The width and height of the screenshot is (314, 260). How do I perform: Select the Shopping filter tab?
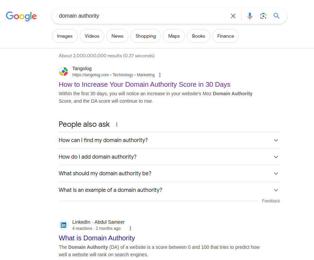click(146, 36)
